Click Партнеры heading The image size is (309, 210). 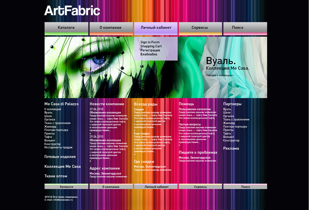click(x=233, y=104)
